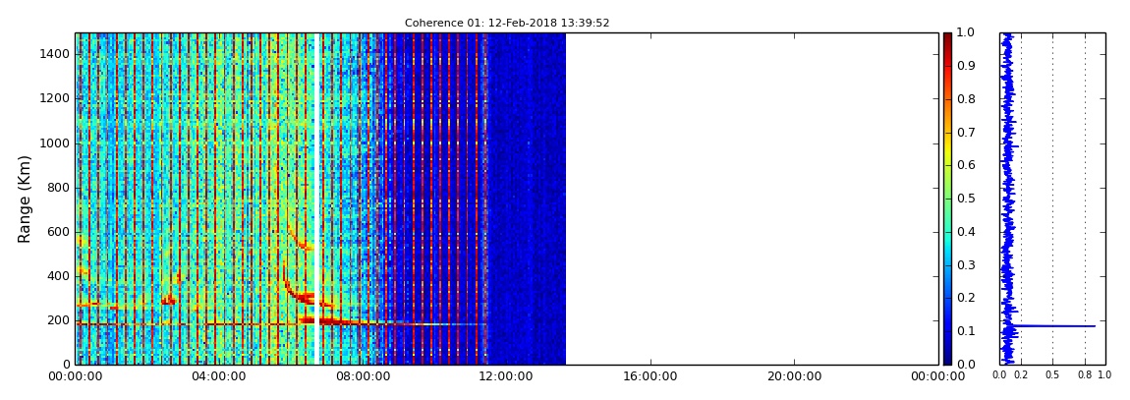Click the colorbar label 0.7
1130x400 pixels.
964,133
